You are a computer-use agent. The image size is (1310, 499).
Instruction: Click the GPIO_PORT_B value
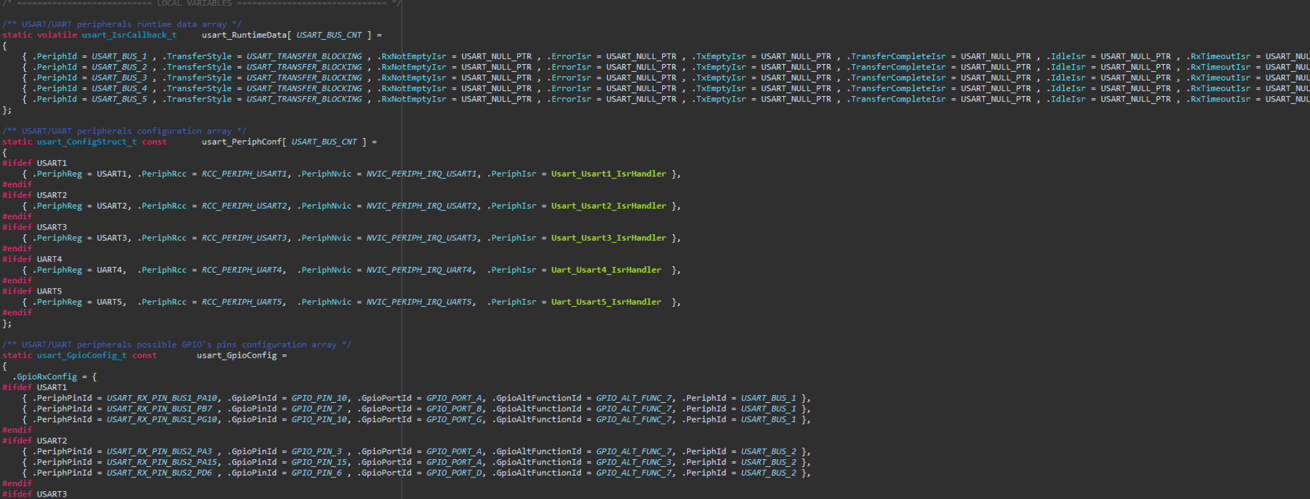pos(454,409)
